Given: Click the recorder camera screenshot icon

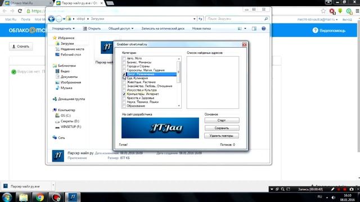Looking at the screenshot, I should 351,189.
